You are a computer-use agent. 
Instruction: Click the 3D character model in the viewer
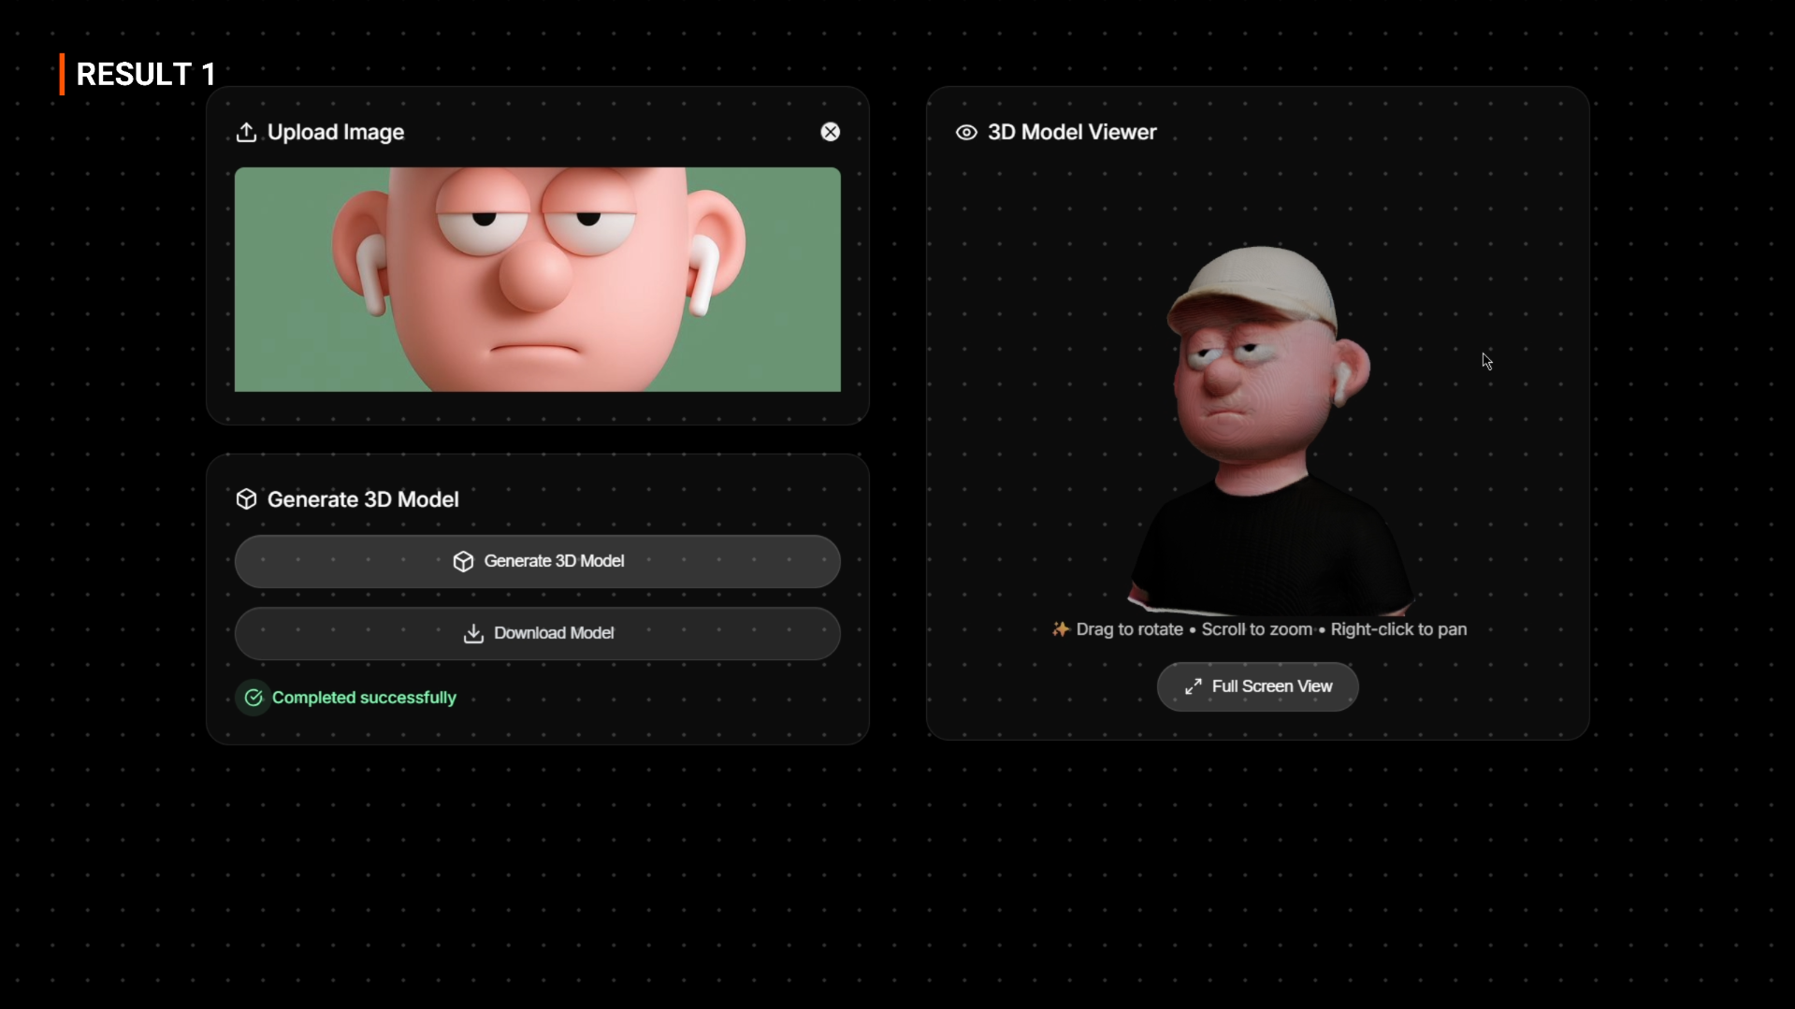pos(1270,430)
